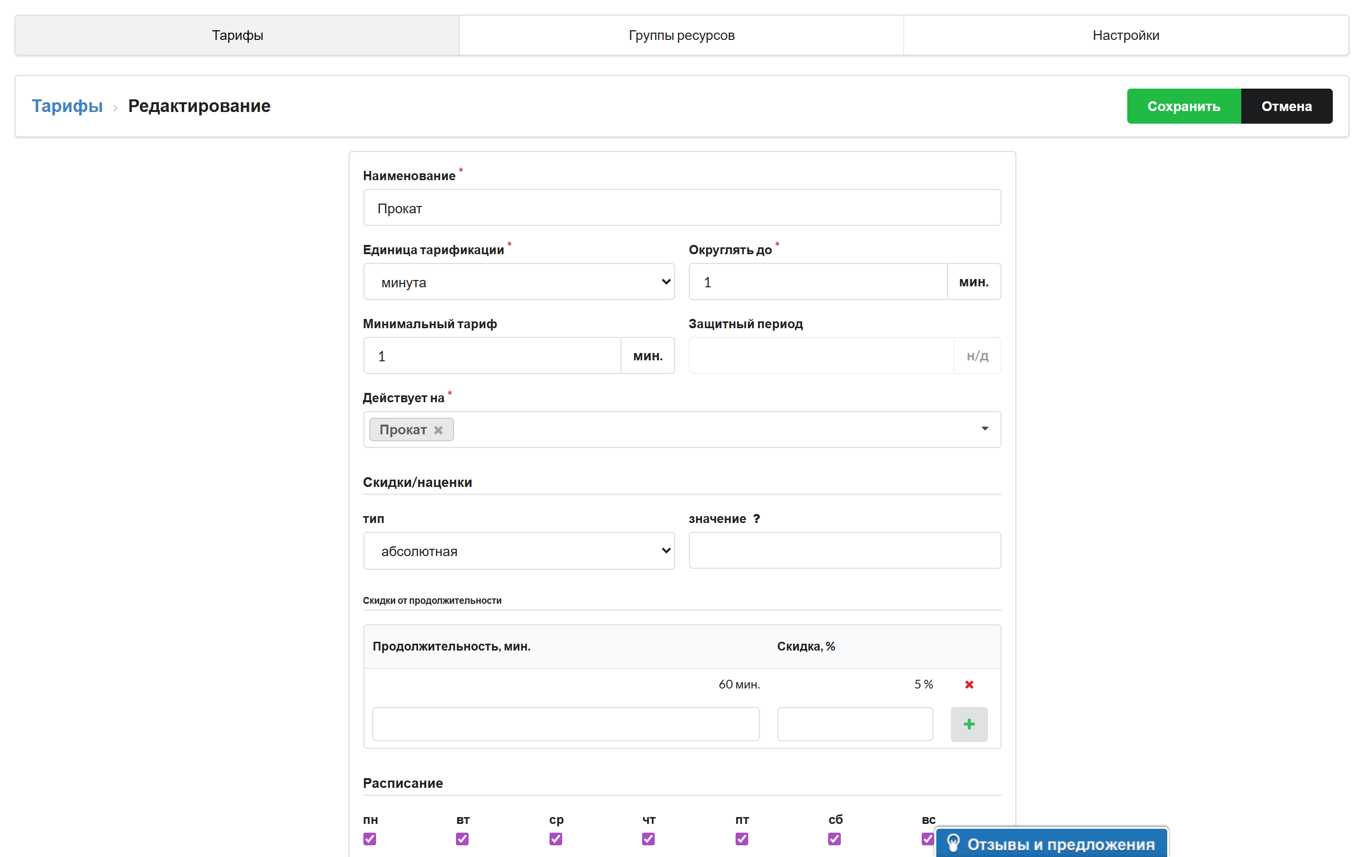Disable the пт (Friday) checkbox
This screenshot has width=1364, height=857.
tap(741, 838)
